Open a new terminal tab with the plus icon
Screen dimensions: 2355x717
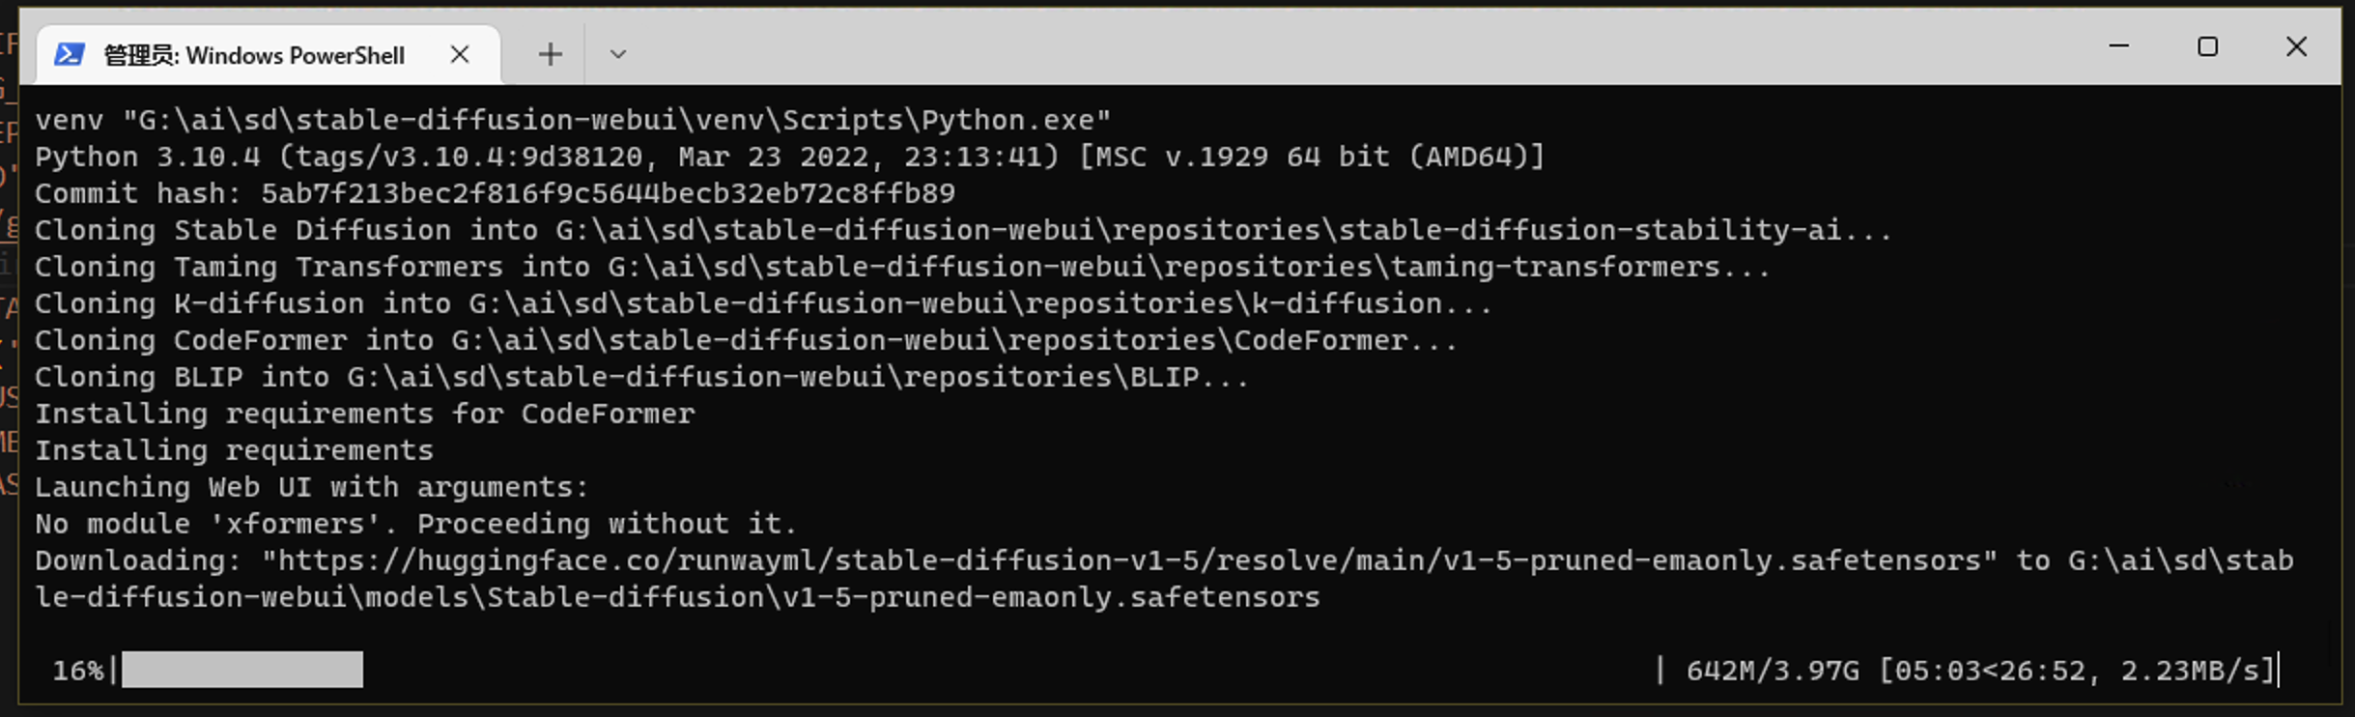549,54
